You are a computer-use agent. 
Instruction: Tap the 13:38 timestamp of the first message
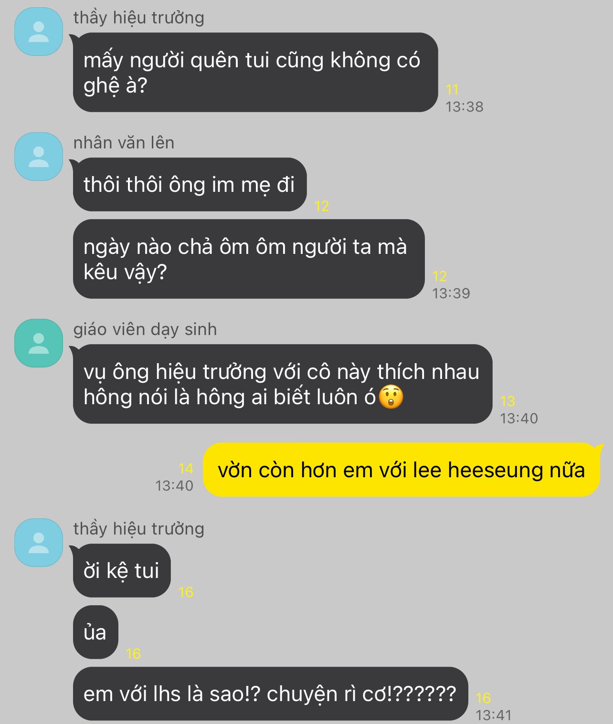point(465,106)
